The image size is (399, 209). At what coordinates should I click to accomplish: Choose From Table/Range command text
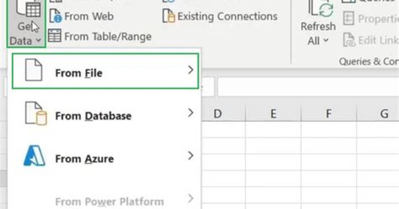pos(108,37)
